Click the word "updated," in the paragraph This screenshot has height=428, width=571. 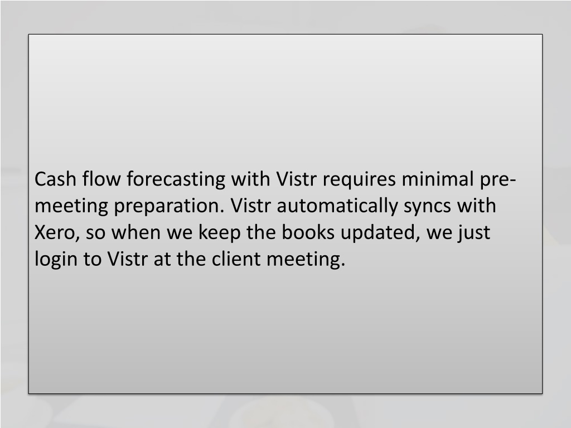(x=380, y=233)
